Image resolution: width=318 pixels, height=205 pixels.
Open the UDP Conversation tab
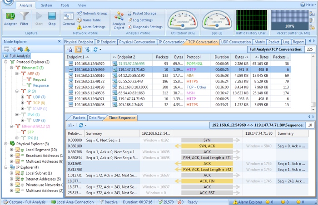click(236, 42)
